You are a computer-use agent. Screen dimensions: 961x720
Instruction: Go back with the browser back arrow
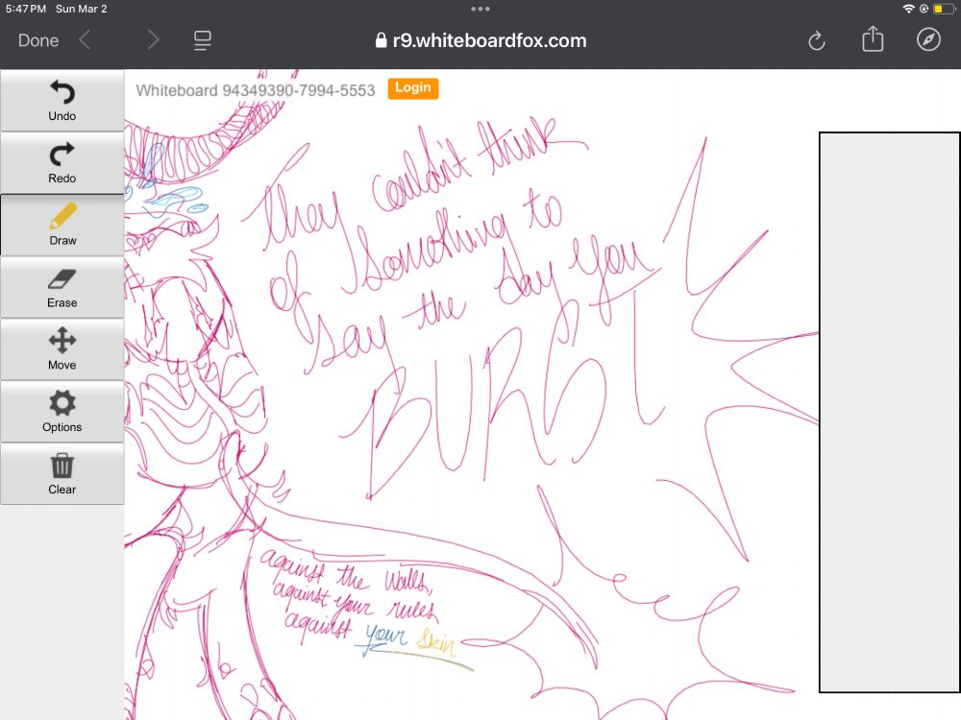click(x=85, y=40)
